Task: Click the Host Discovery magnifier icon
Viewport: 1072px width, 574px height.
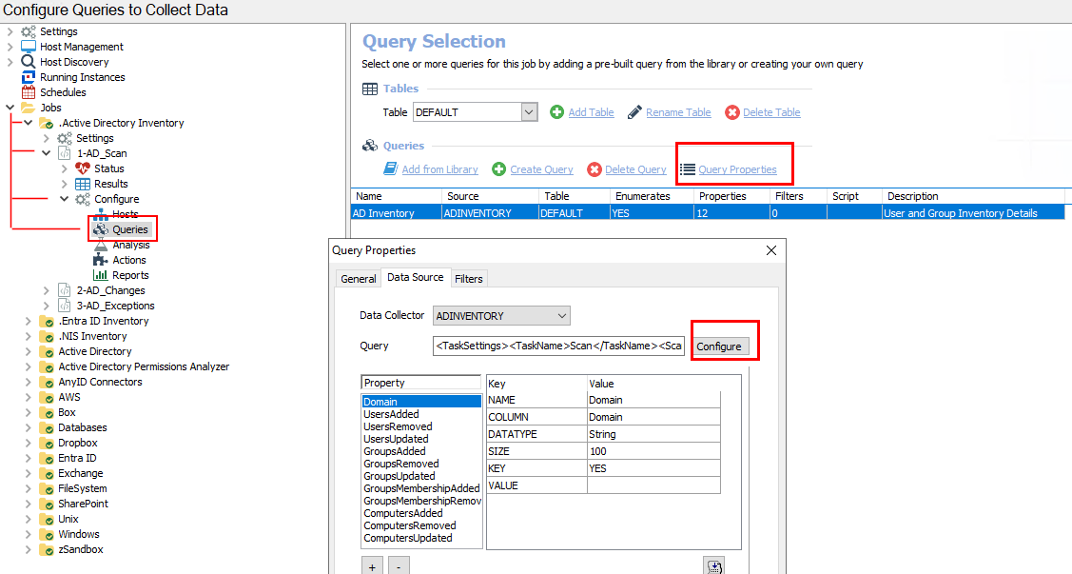Action: point(29,62)
